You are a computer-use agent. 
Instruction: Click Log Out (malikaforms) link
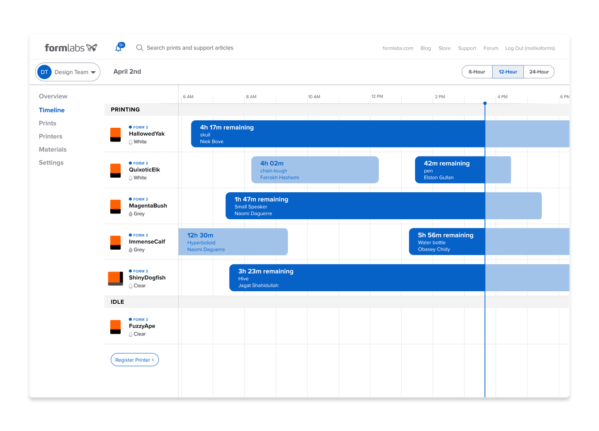coord(530,48)
